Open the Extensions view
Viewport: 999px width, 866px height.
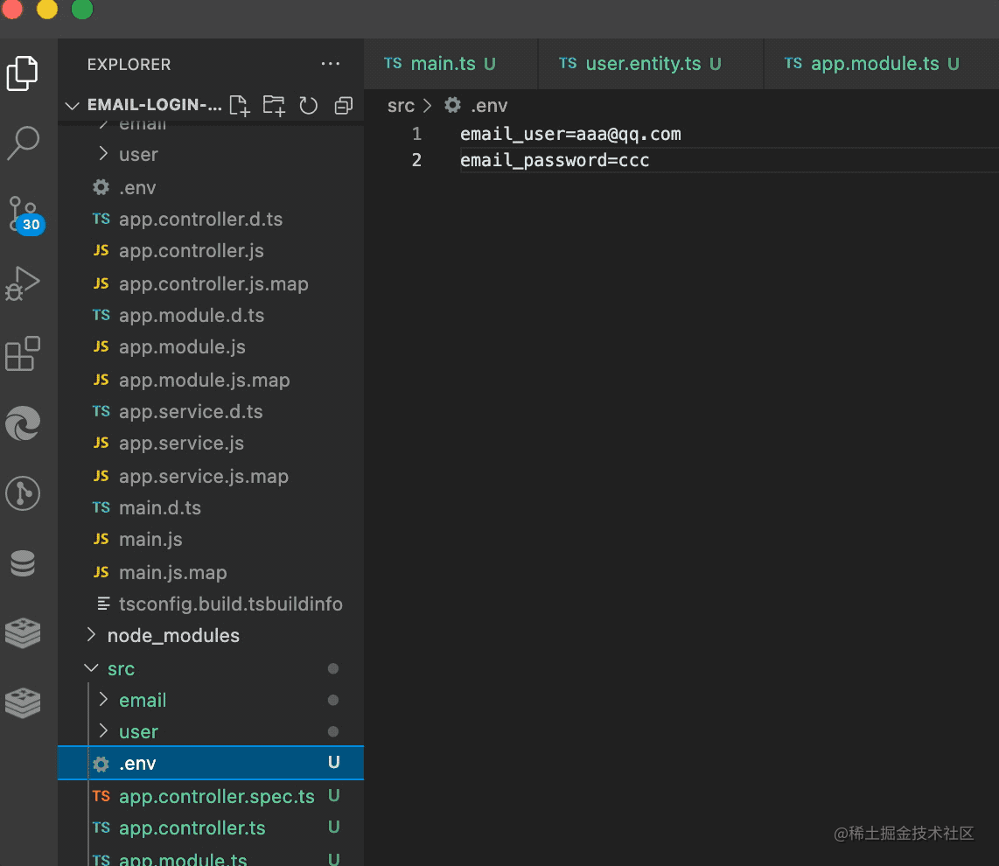(x=23, y=354)
